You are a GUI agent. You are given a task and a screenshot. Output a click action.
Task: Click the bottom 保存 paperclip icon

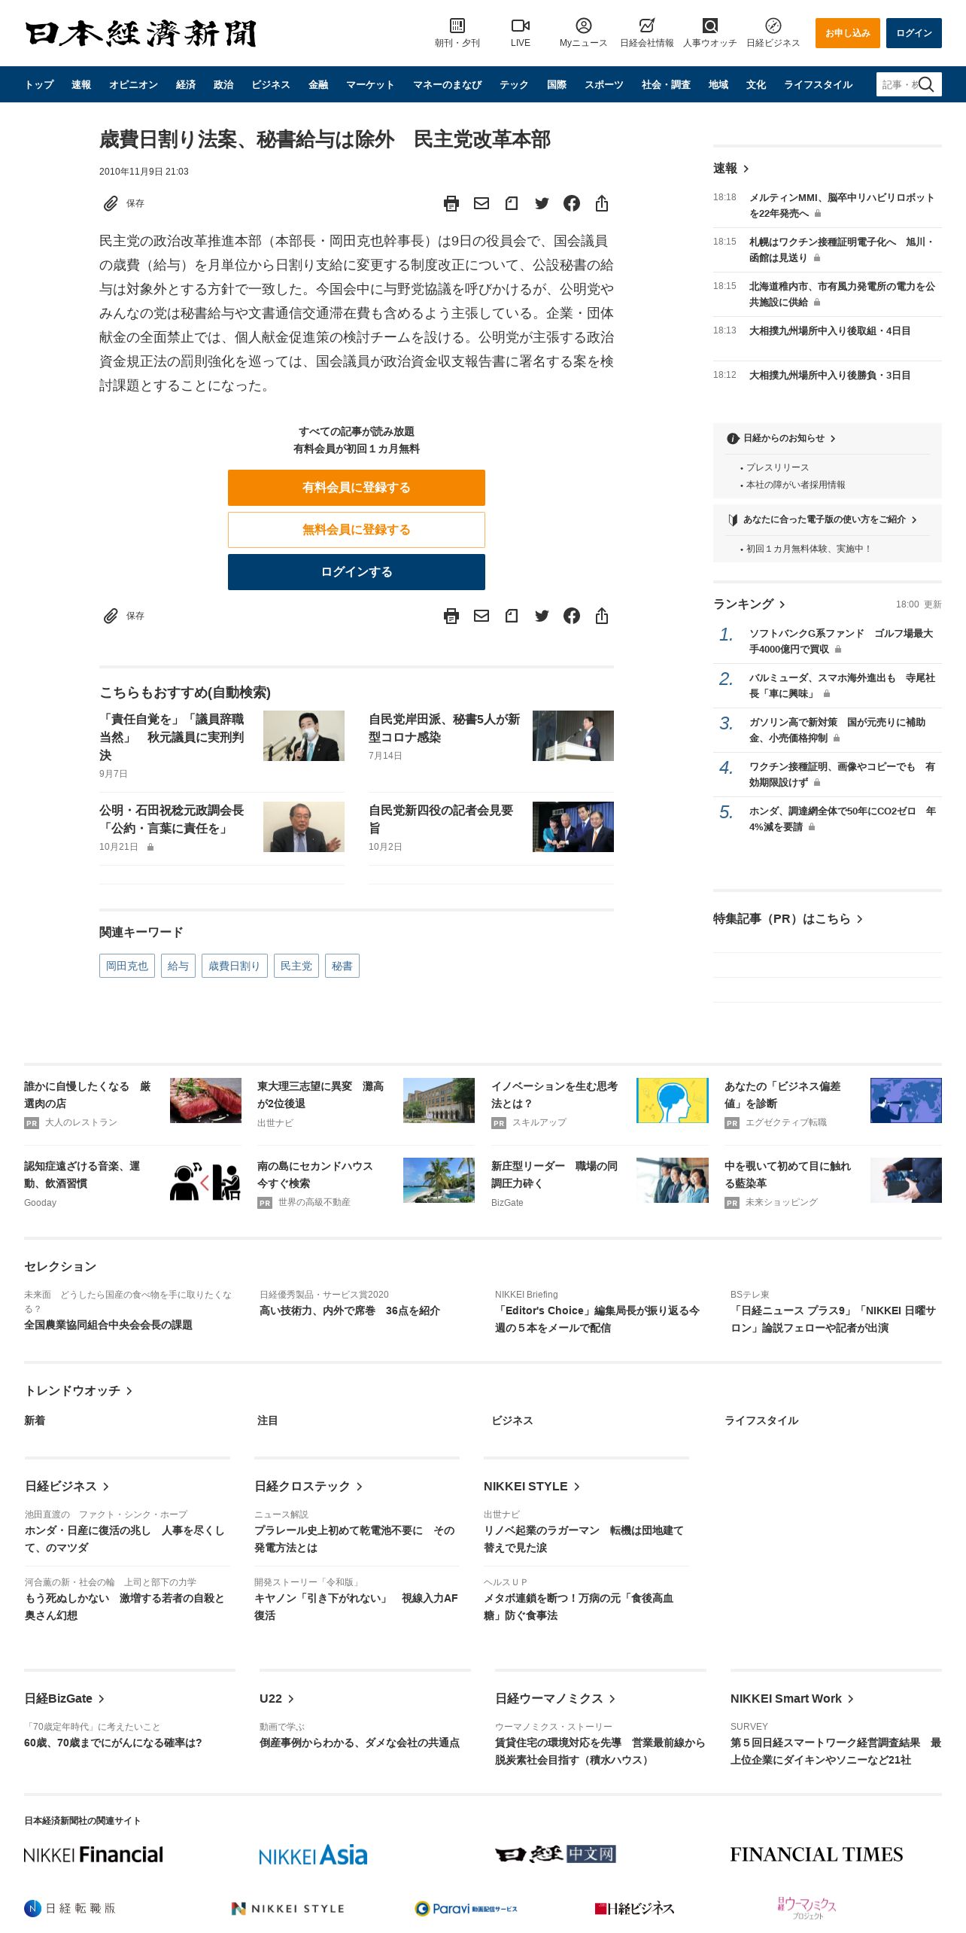point(111,616)
